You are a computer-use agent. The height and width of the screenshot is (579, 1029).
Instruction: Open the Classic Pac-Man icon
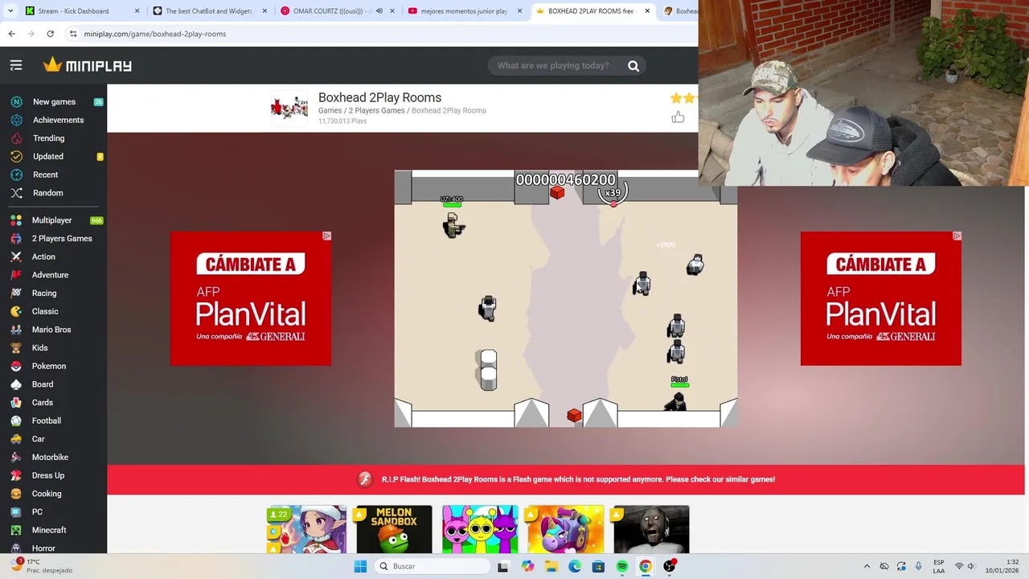coord(16,311)
